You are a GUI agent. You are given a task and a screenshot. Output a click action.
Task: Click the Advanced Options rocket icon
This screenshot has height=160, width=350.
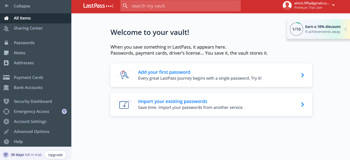click(x=6, y=132)
